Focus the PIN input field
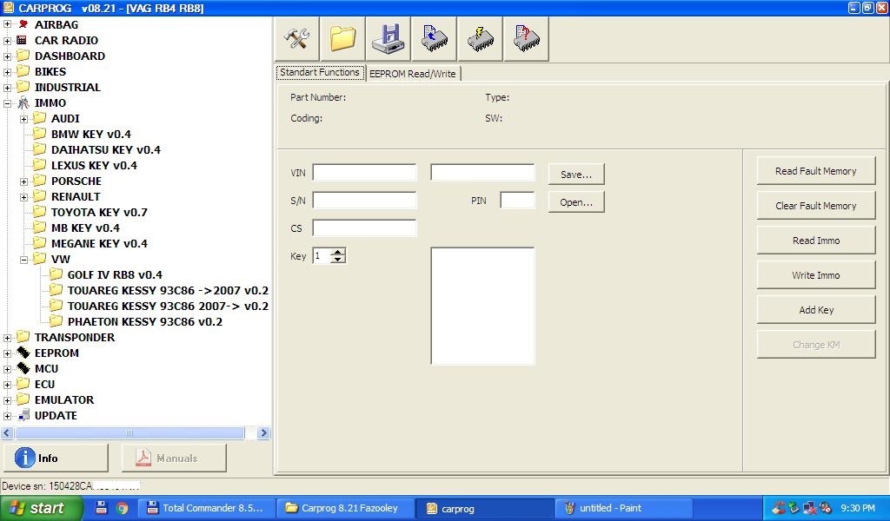 point(517,200)
